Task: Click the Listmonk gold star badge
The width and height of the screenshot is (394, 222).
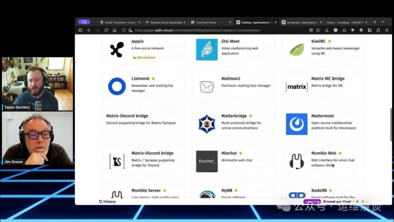Action: point(153,79)
